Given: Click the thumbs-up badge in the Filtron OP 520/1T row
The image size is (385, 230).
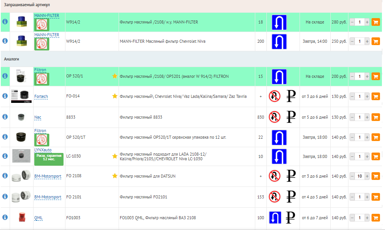Looking at the screenshot, I should click(x=42, y=139).
